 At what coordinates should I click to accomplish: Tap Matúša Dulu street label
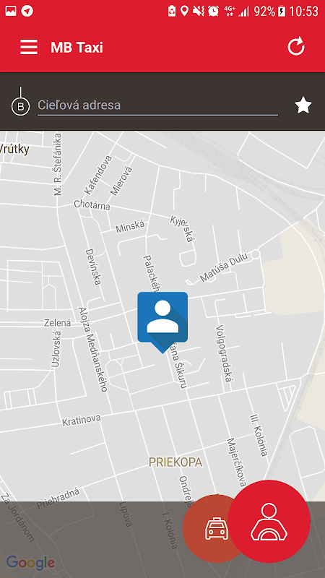[x=225, y=266]
